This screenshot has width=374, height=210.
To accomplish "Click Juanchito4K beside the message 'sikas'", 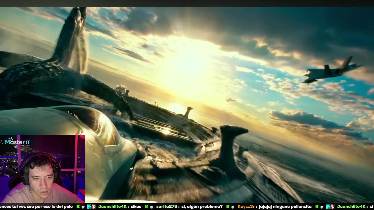I will tap(112, 206).
